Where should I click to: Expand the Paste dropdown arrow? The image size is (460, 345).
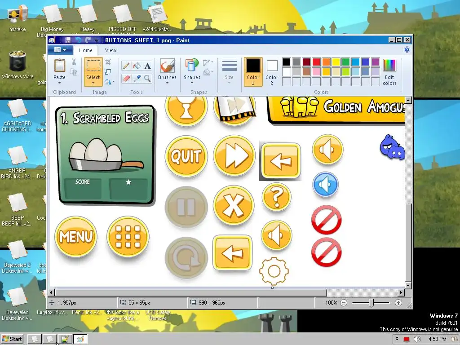coord(59,83)
